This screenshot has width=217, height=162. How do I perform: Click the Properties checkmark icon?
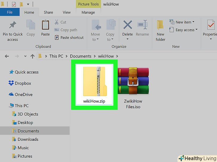point(211,25)
